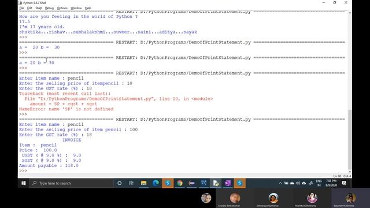Click the ENG IN language indicator
The image size is (370, 208).
(x=319, y=183)
